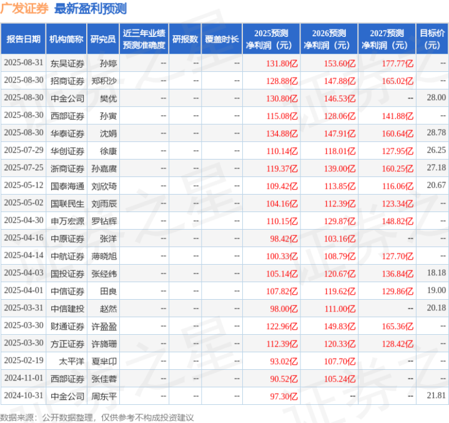This screenshot has height=423, width=449.
Task: Select the 国投证券 institution cell
Action: 66,273
